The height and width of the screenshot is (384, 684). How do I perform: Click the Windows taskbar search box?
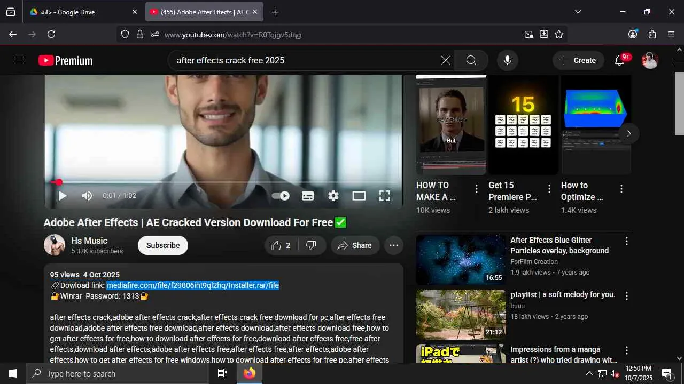(118, 373)
